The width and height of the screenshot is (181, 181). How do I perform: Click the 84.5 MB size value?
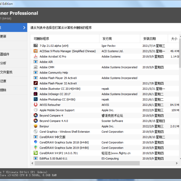point(174,105)
